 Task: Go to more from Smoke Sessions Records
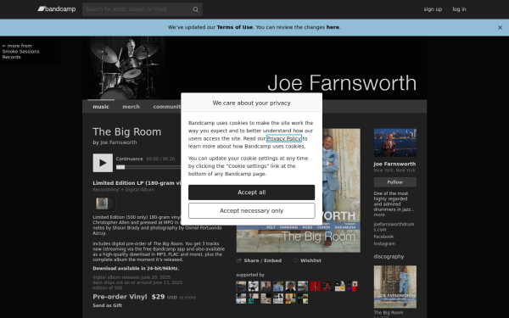click(20, 51)
